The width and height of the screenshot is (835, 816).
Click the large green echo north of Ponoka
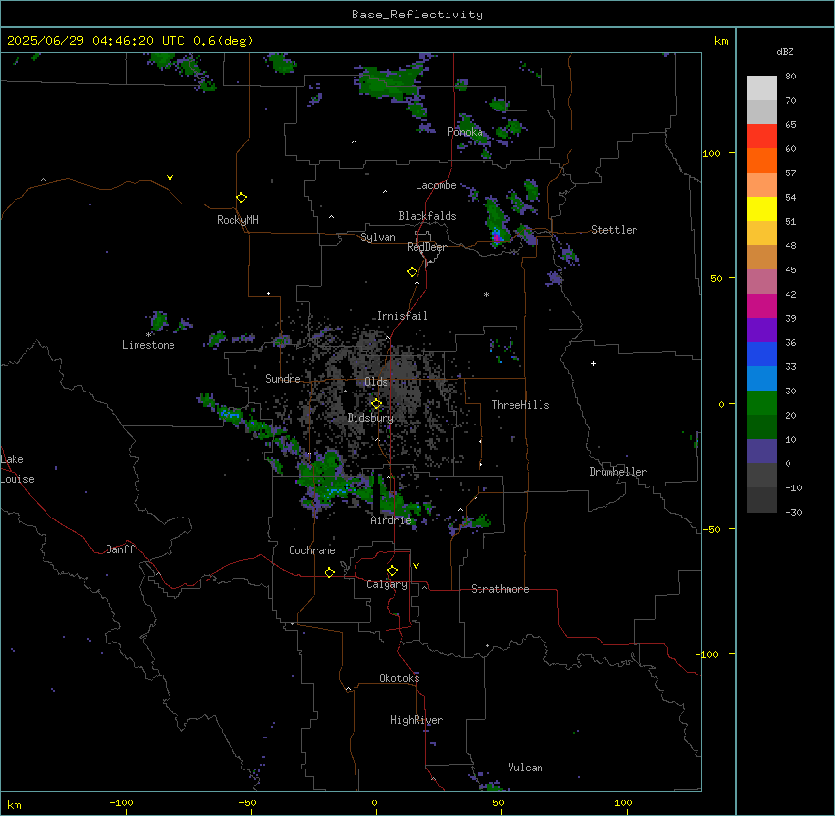click(389, 82)
